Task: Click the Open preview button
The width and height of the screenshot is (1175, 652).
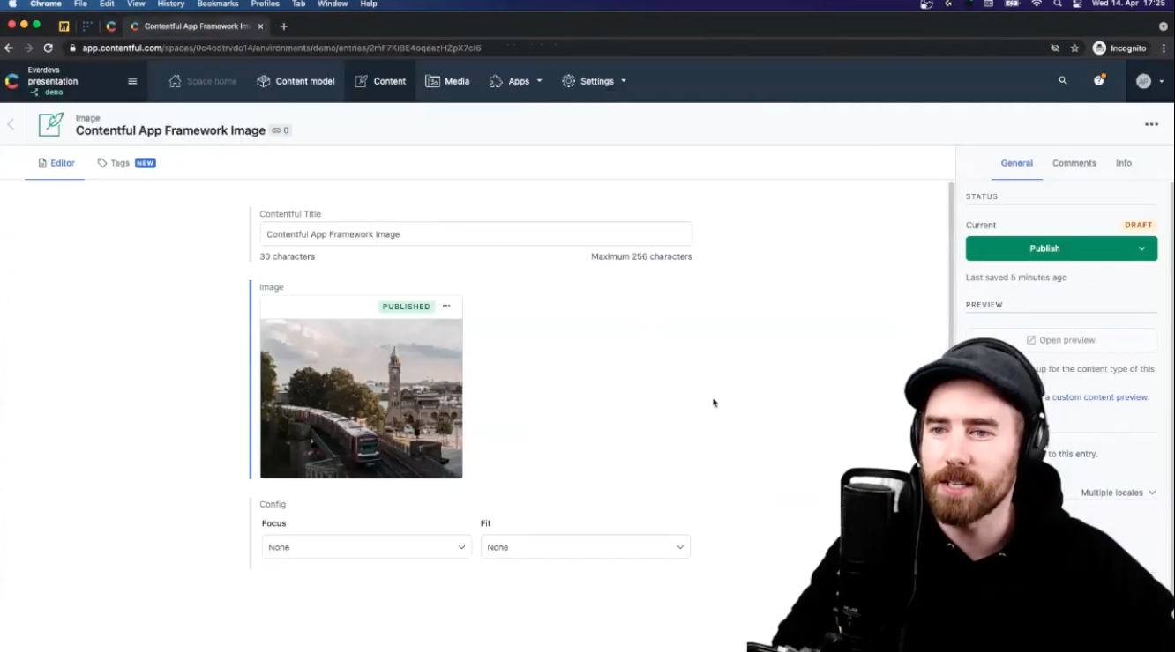Action: tap(1061, 340)
